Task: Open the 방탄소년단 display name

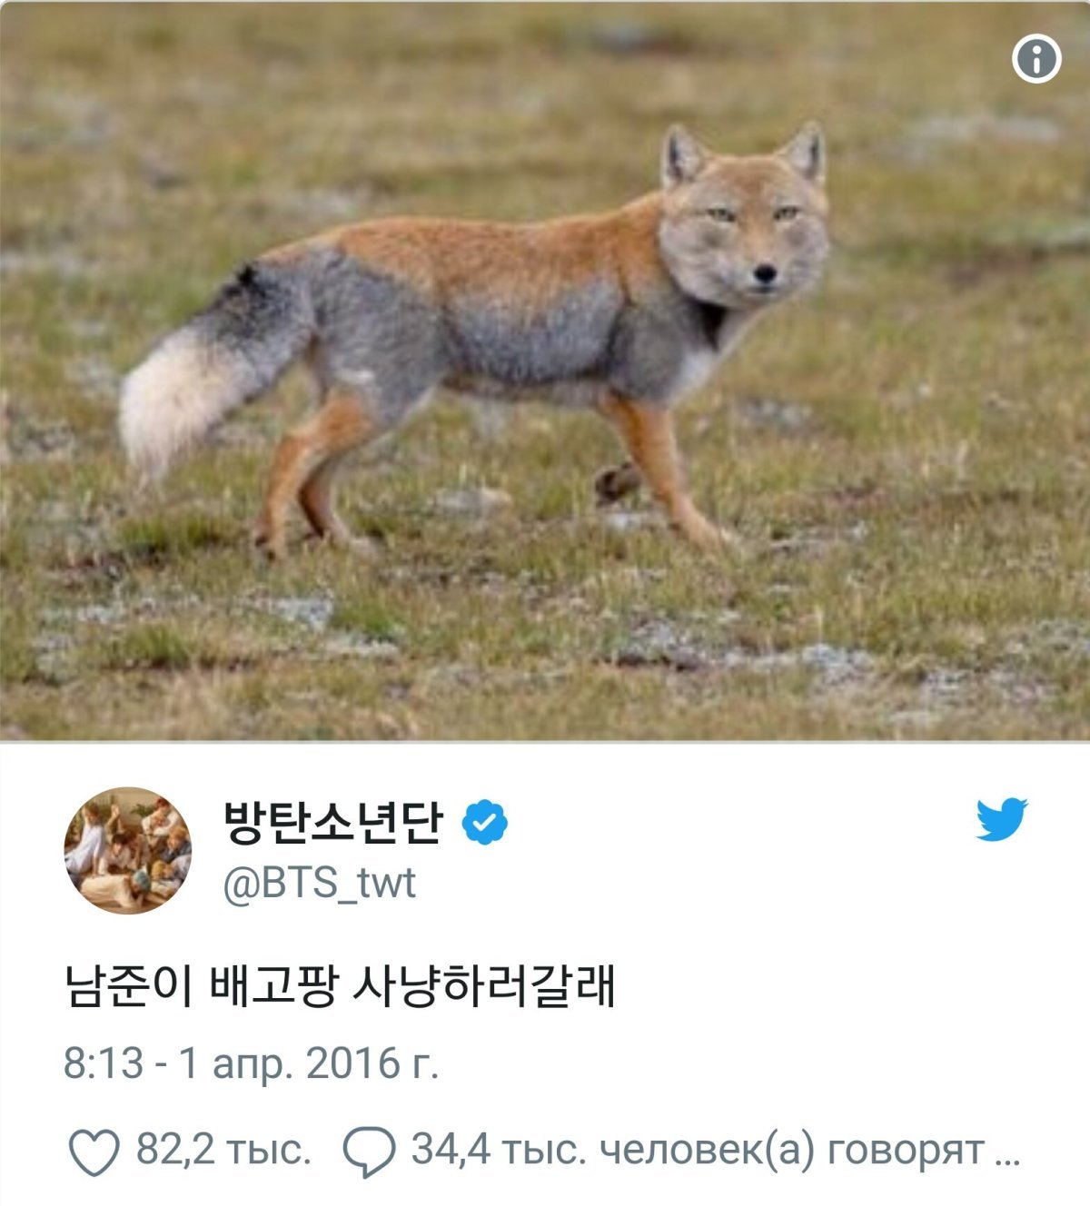Action: (x=332, y=821)
